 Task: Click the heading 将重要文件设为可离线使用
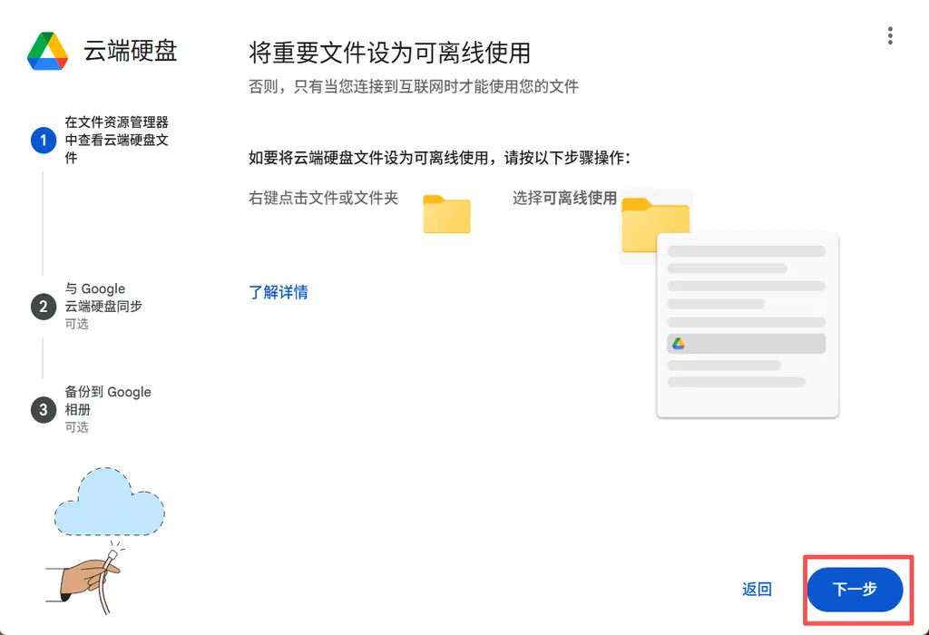pos(389,53)
